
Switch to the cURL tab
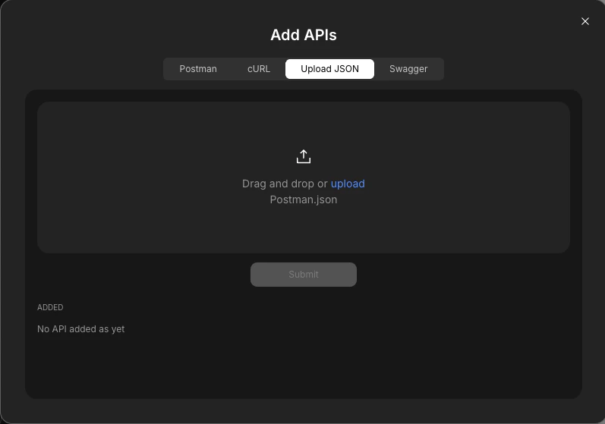coord(259,69)
